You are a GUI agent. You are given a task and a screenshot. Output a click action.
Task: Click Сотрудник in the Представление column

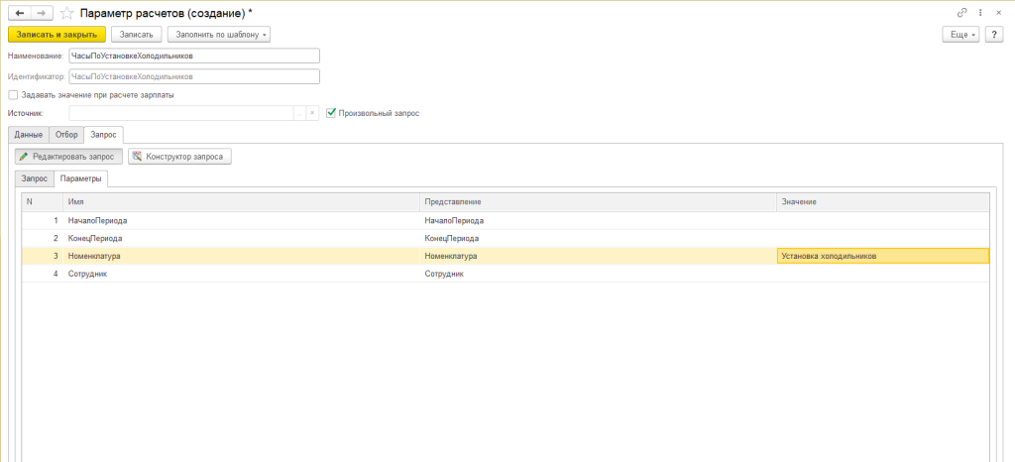tap(598, 274)
